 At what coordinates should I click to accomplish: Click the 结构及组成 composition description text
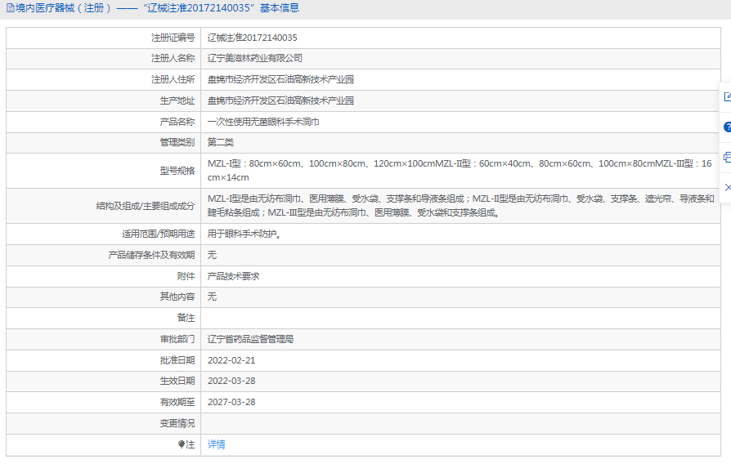click(x=460, y=206)
